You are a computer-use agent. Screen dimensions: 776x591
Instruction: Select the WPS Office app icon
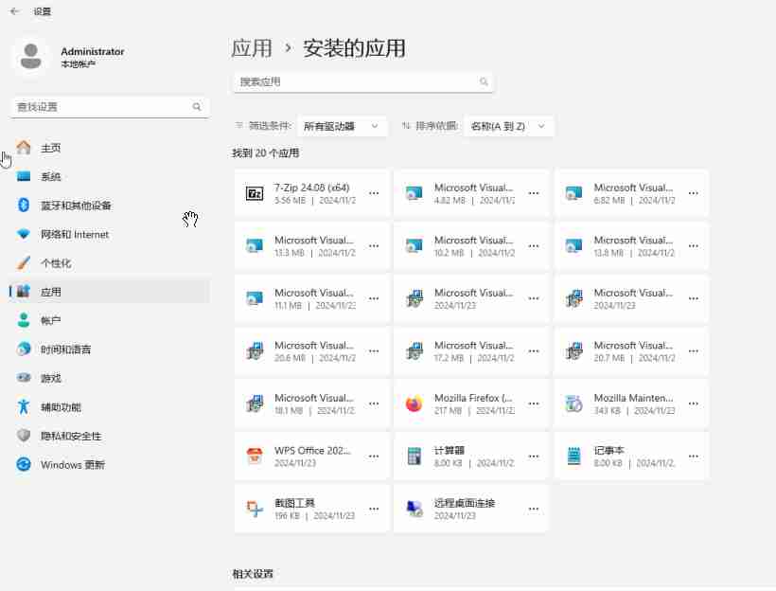[x=253, y=456]
